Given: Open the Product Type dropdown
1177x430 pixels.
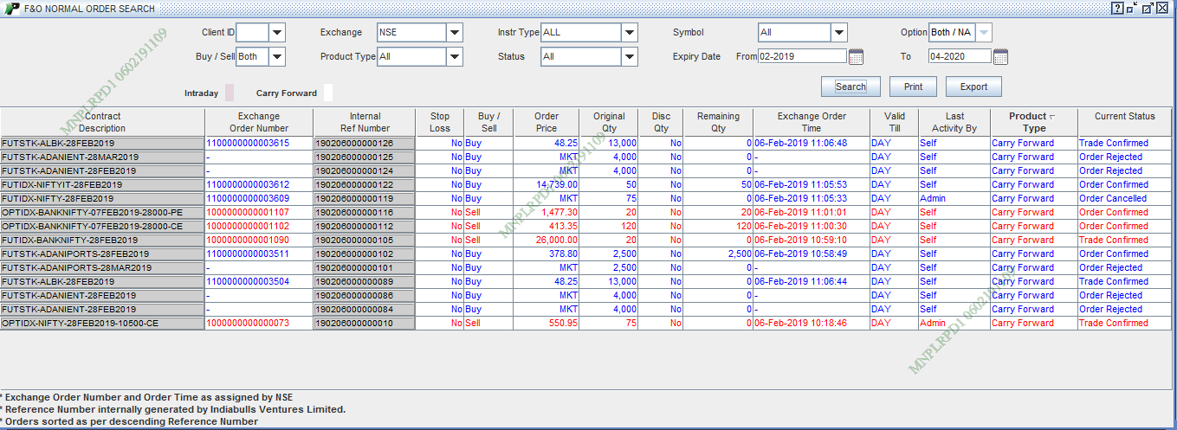Looking at the screenshot, I should (455, 57).
